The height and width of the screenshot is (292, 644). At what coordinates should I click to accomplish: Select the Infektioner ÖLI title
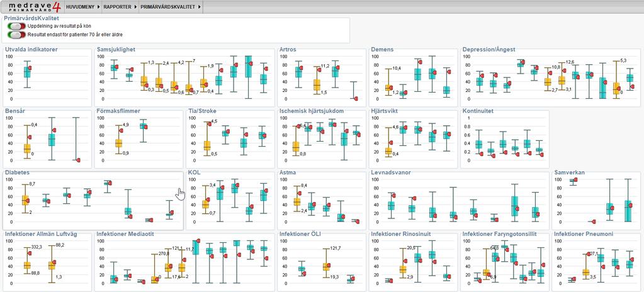pyautogui.click(x=300, y=234)
